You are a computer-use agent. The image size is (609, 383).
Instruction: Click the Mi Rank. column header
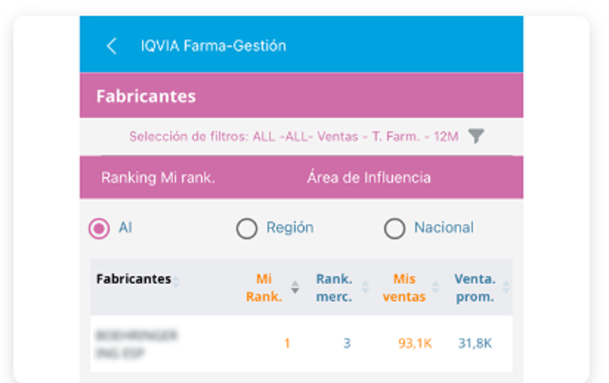(264, 288)
